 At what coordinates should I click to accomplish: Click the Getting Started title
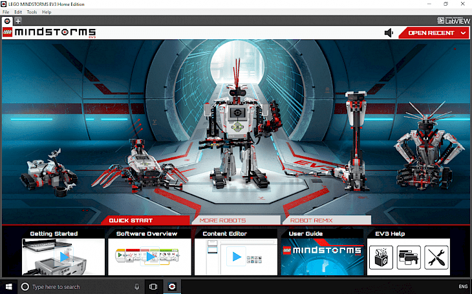coord(54,233)
